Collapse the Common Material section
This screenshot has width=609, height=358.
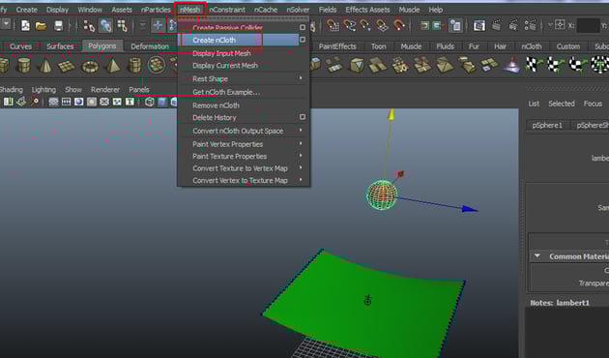[537, 255]
